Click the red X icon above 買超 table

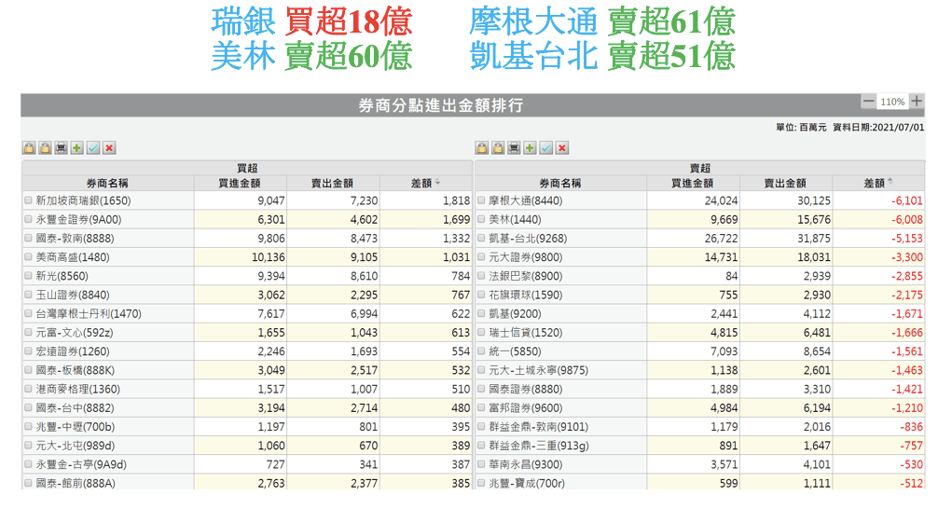point(109,148)
